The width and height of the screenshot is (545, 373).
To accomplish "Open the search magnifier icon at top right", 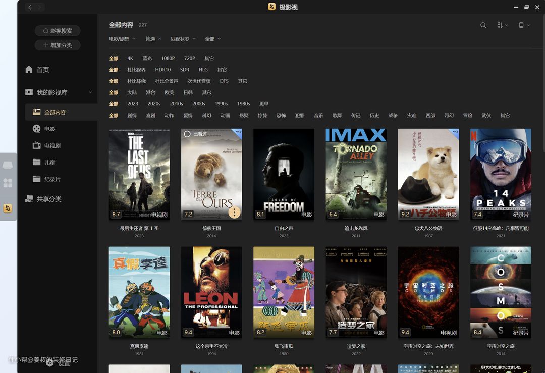I will coord(483,25).
